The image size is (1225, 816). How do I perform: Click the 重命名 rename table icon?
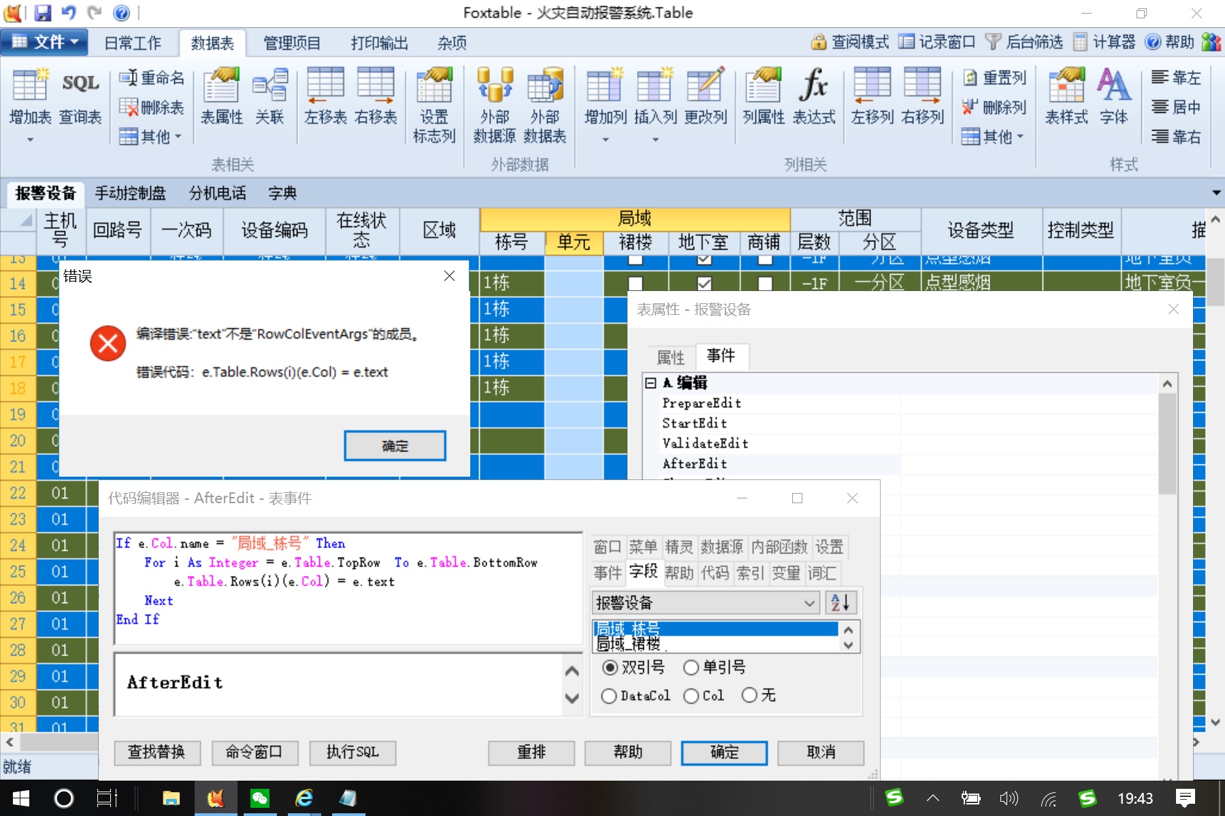click(152, 78)
